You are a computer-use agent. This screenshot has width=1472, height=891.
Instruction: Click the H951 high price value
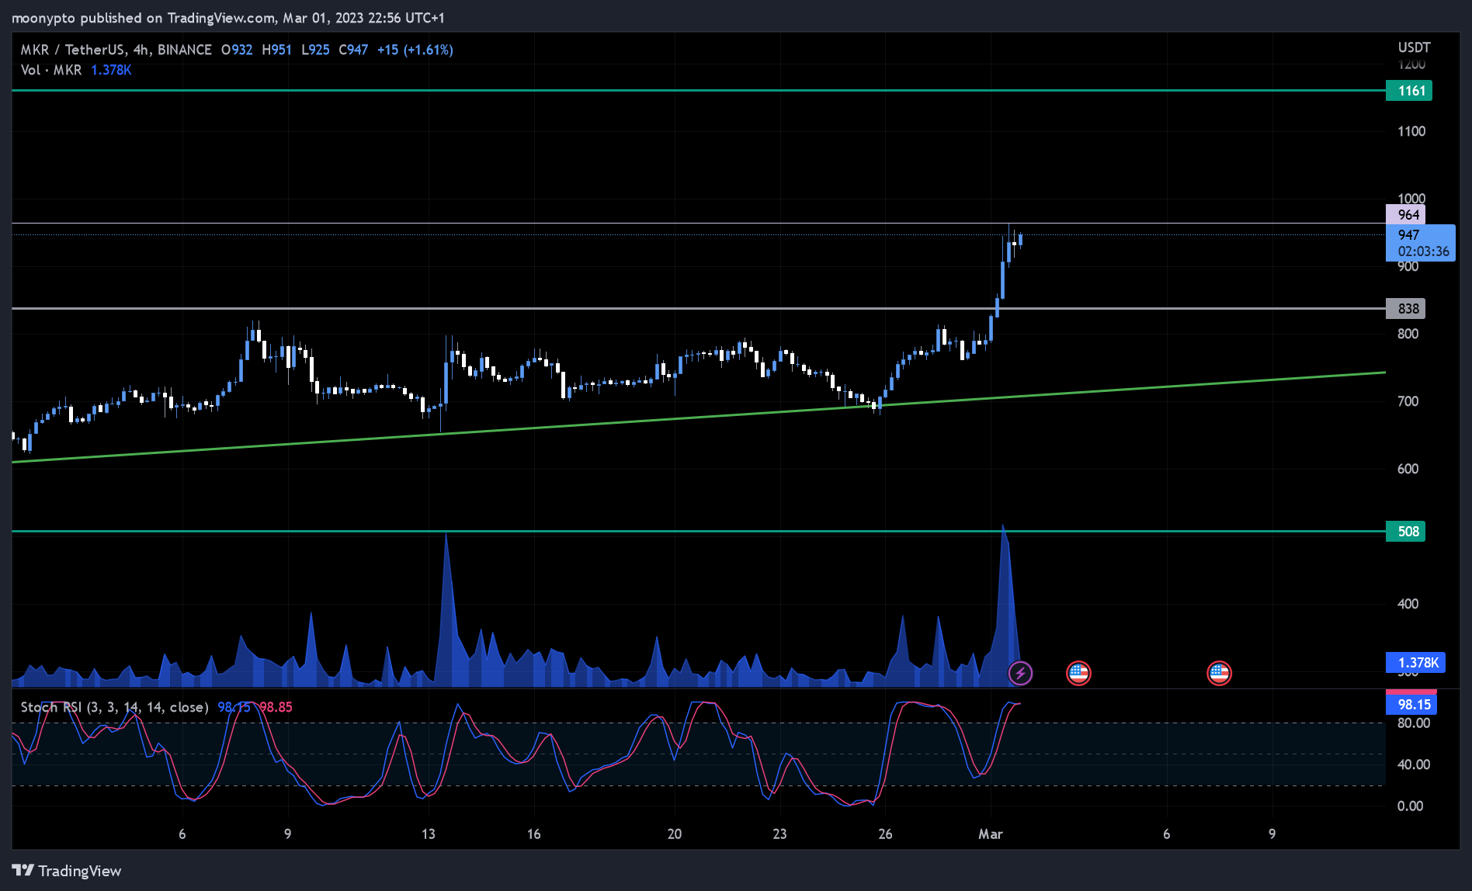click(x=277, y=50)
